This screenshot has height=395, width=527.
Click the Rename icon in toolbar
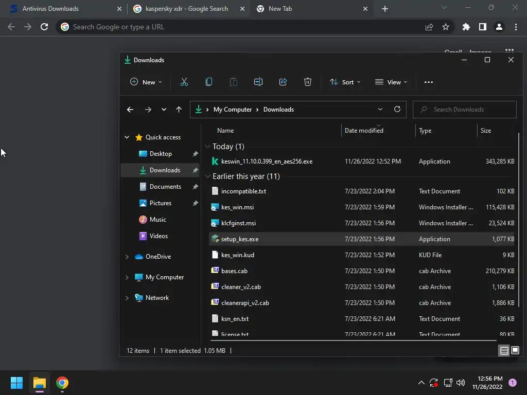tap(258, 82)
